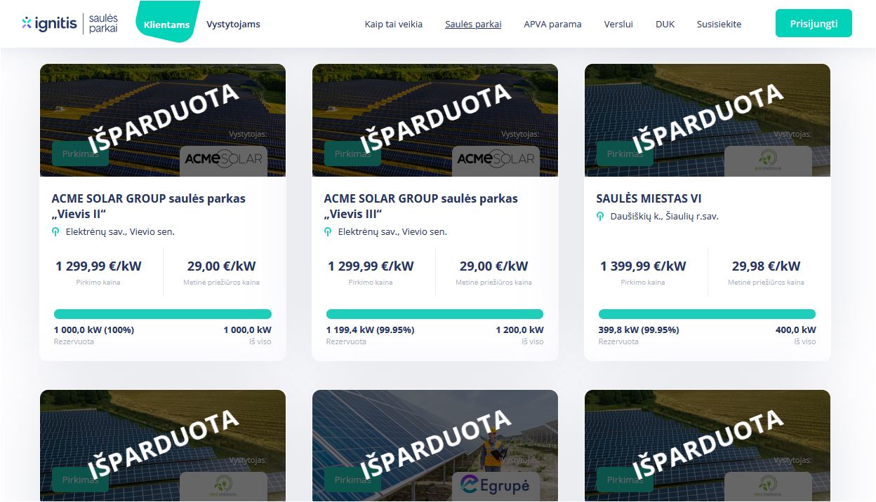Switch to the Vystytojams tab

(x=233, y=25)
